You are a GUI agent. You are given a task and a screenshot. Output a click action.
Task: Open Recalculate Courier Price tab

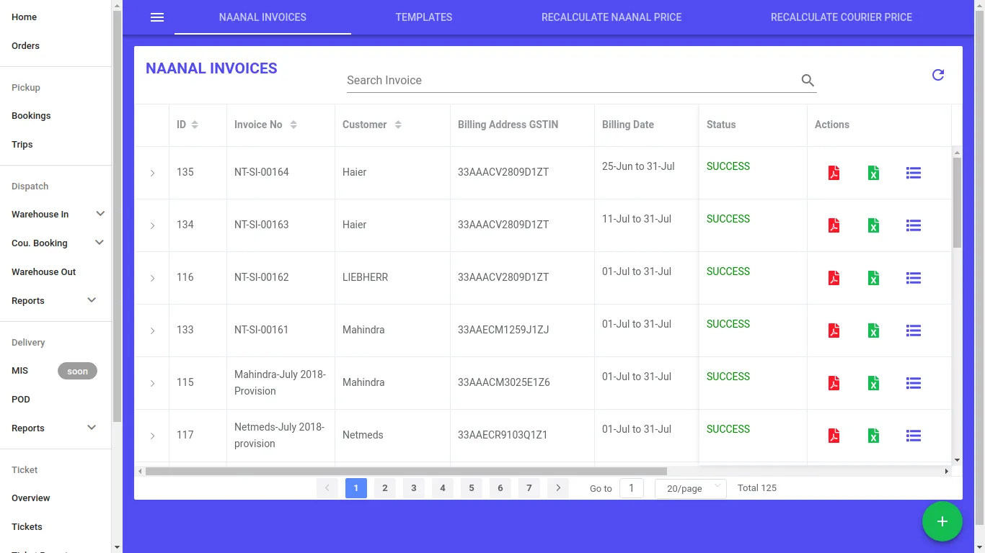[841, 17]
